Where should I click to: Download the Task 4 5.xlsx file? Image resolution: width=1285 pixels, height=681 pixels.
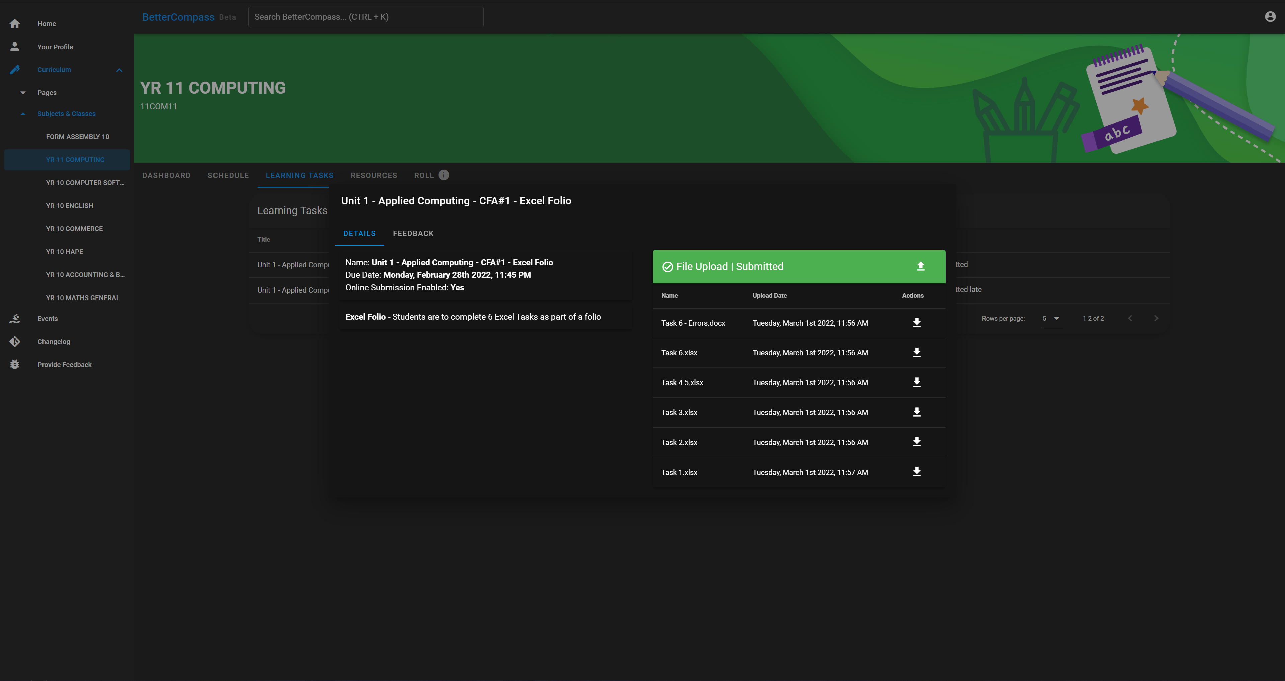[x=916, y=382]
